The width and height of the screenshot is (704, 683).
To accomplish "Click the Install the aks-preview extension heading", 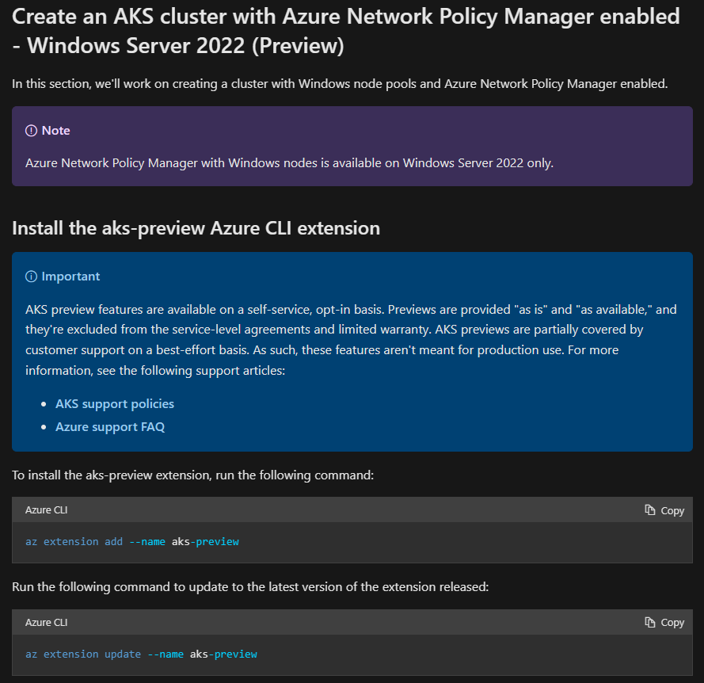I will [195, 228].
